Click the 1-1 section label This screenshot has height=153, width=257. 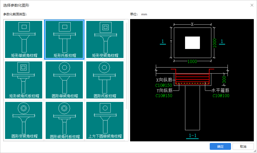[192, 136]
